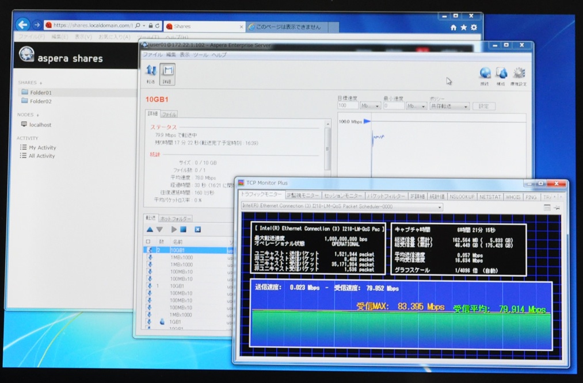
Task: Click the Aspera 詳細 toolbar icon
Action: click(x=167, y=74)
